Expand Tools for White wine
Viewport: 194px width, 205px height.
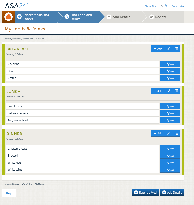pyautogui.click(x=170, y=170)
